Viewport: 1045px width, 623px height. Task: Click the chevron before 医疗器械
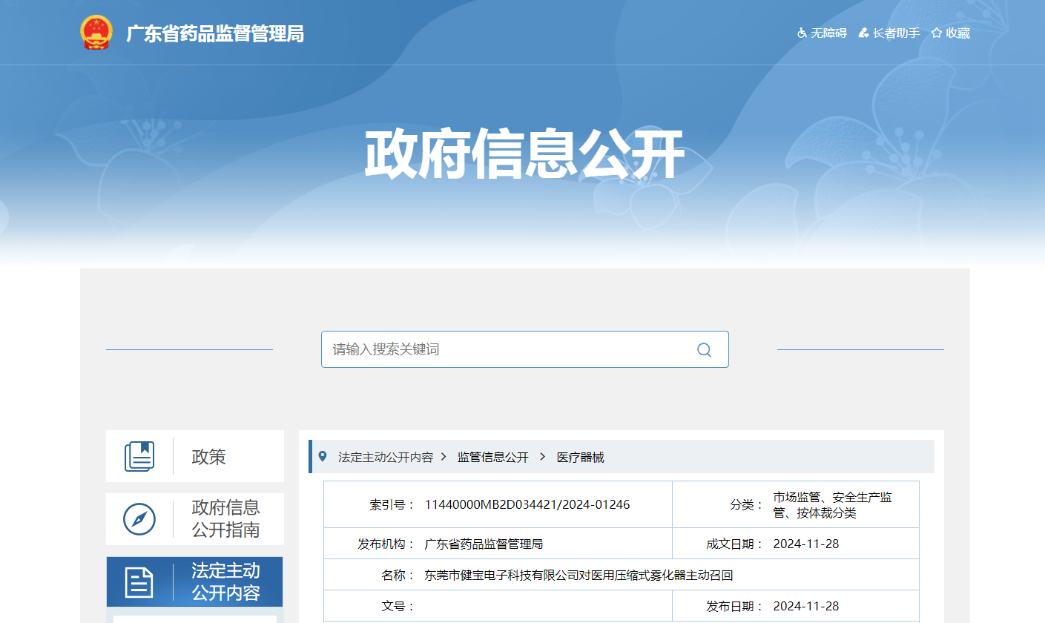point(543,458)
